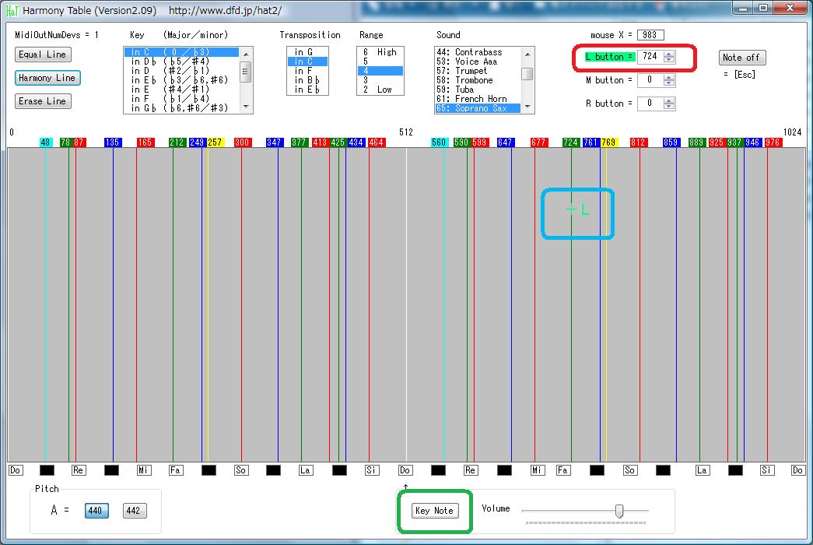Click the cyan 48 line marker
Image resolution: width=813 pixels, height=545 pixels.
click(x=46, y=142)
